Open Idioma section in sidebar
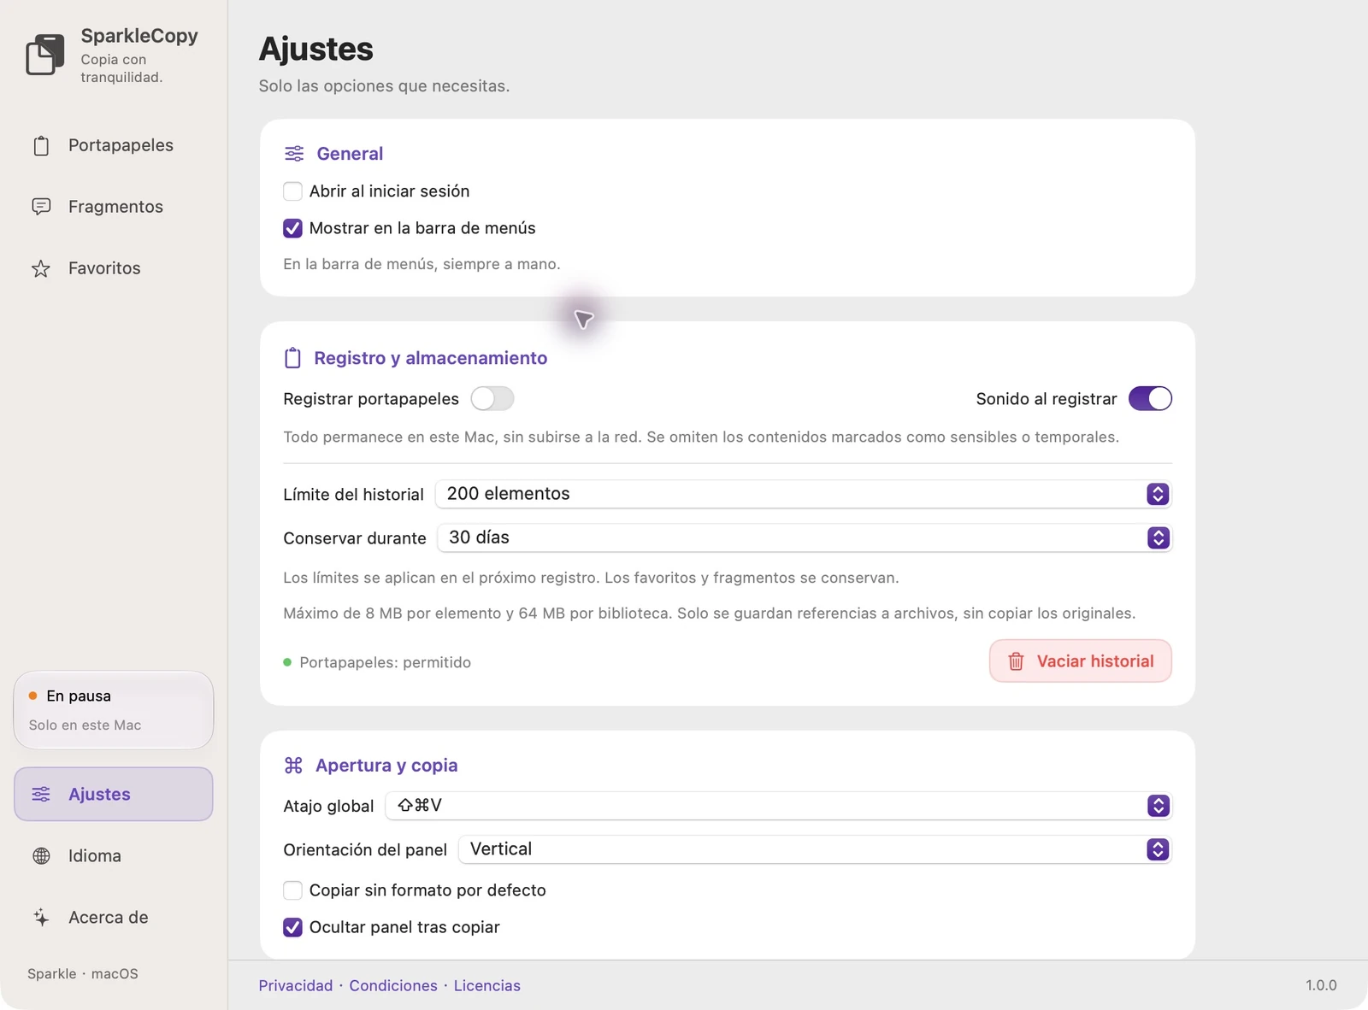 coord(114,856)
